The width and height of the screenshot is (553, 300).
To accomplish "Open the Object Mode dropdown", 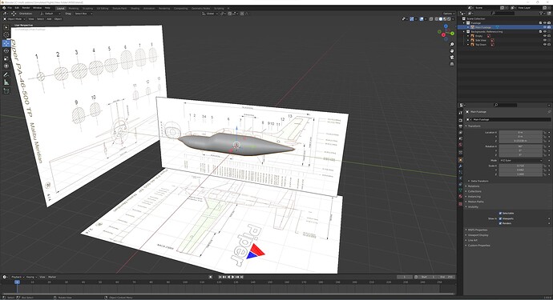I will point(14,19).
